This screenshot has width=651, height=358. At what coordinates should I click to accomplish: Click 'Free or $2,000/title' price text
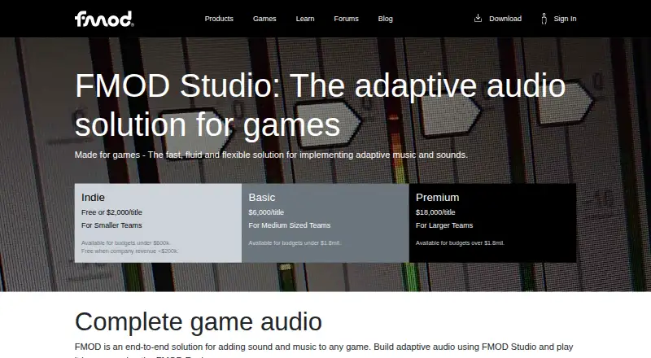[111, 212]
